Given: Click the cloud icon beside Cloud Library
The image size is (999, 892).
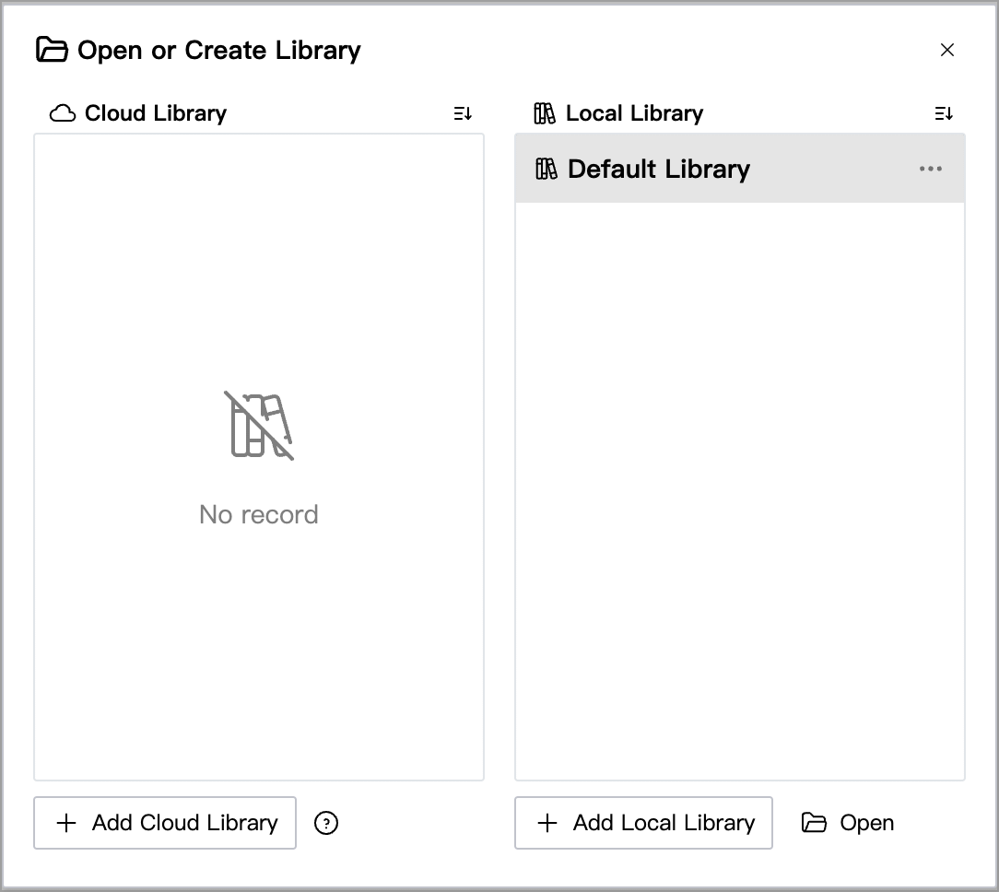Looking at the screenshot, I should 63,113.
